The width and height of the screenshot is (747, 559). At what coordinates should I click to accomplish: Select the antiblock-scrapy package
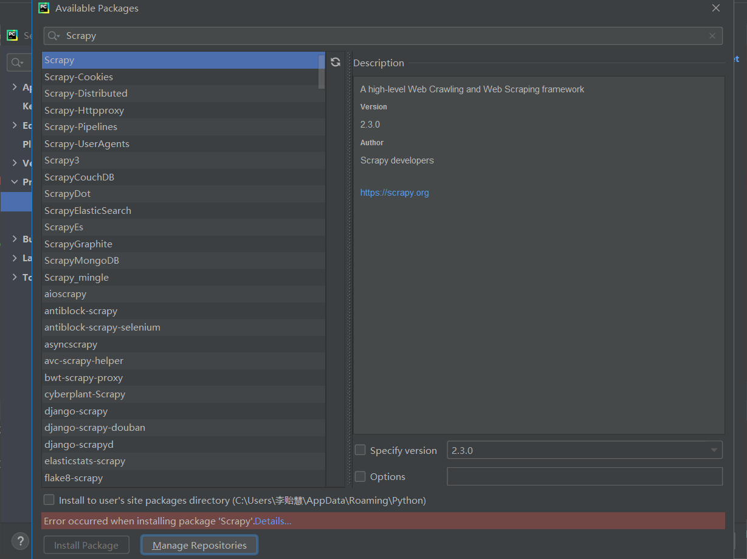pyautogui.click(x=183, y=310)
